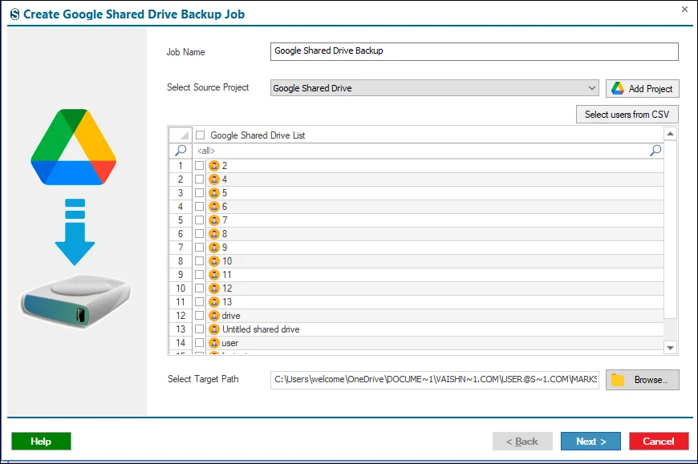
Task: Select the checkbox for 'drive' row
Action: tap(200, 316)
